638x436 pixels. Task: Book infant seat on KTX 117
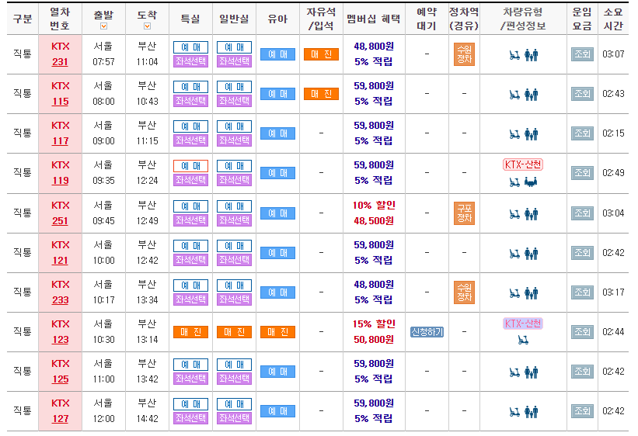pos(278,133)
